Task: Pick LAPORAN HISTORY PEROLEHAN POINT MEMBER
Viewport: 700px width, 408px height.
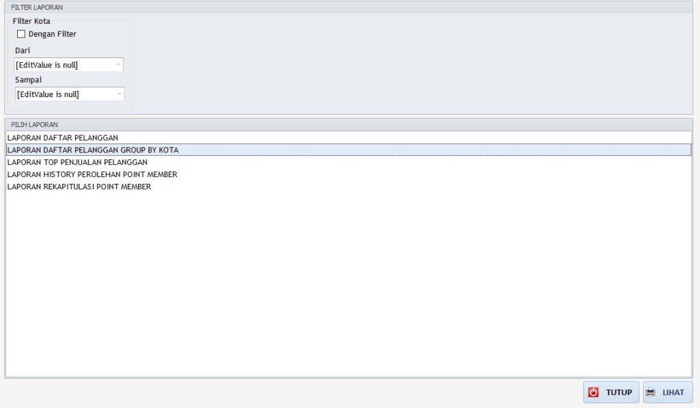Action: (x=92, y=175)
